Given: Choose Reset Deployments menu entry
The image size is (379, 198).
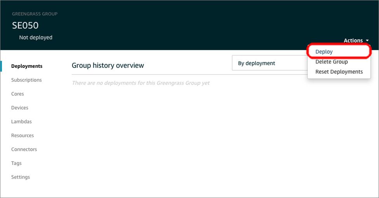Looking at the screenshot, I should click(x=339, y=72).
